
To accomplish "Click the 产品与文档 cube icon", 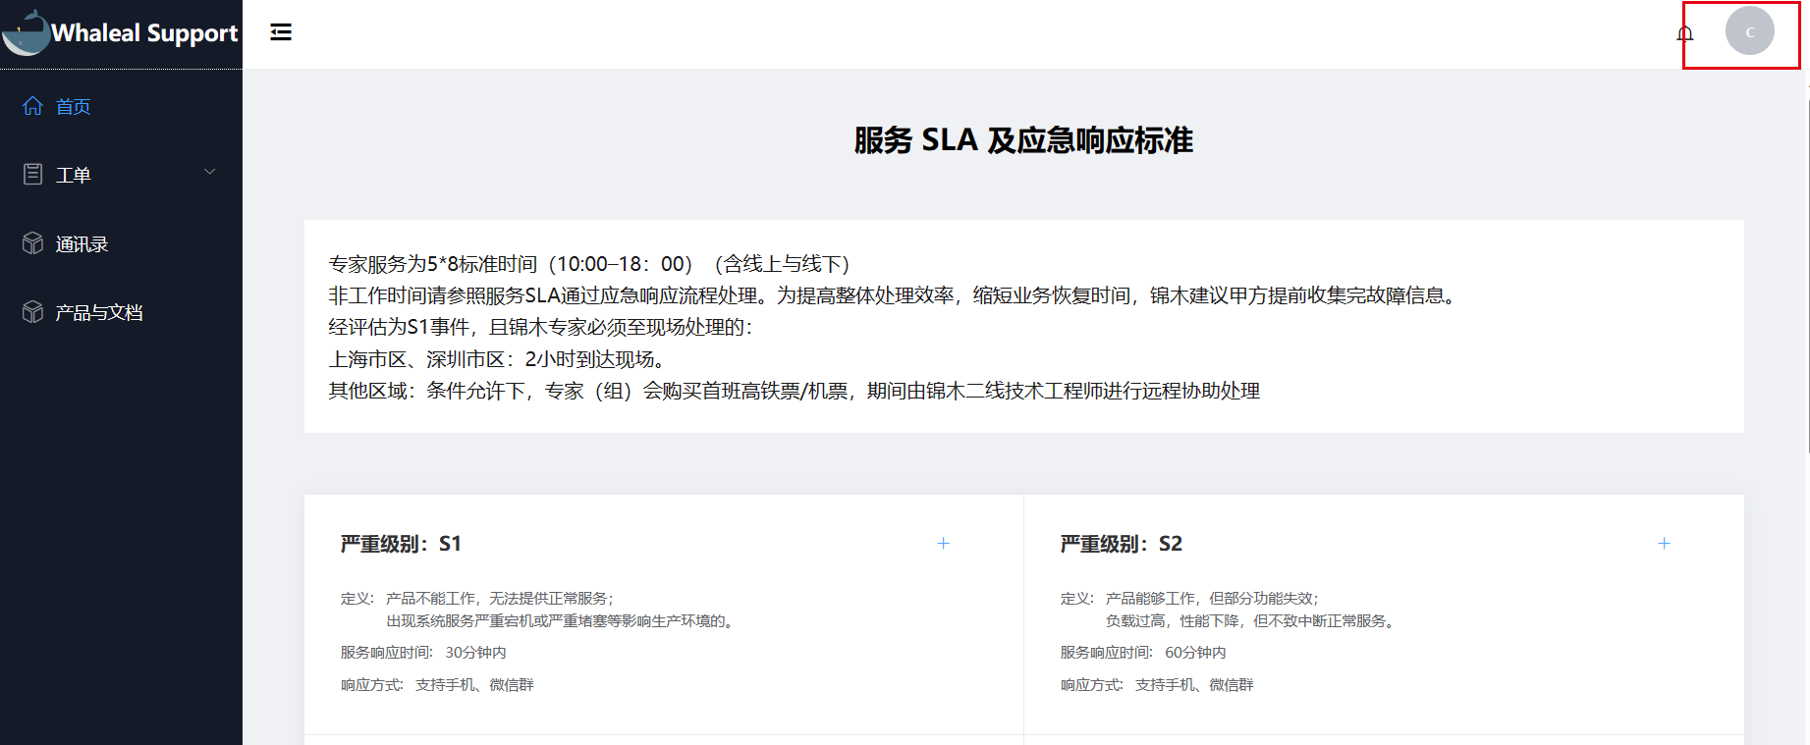I will 33,312.
